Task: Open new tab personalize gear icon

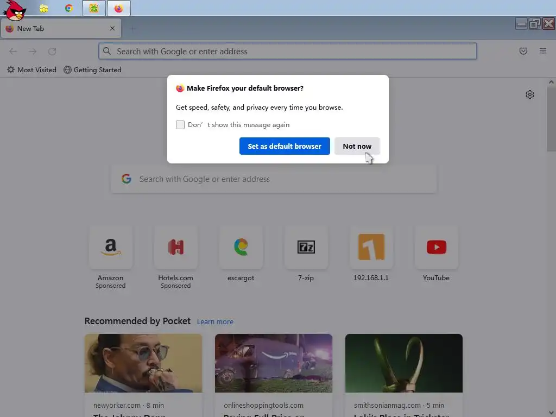Action: click(530, 94)
